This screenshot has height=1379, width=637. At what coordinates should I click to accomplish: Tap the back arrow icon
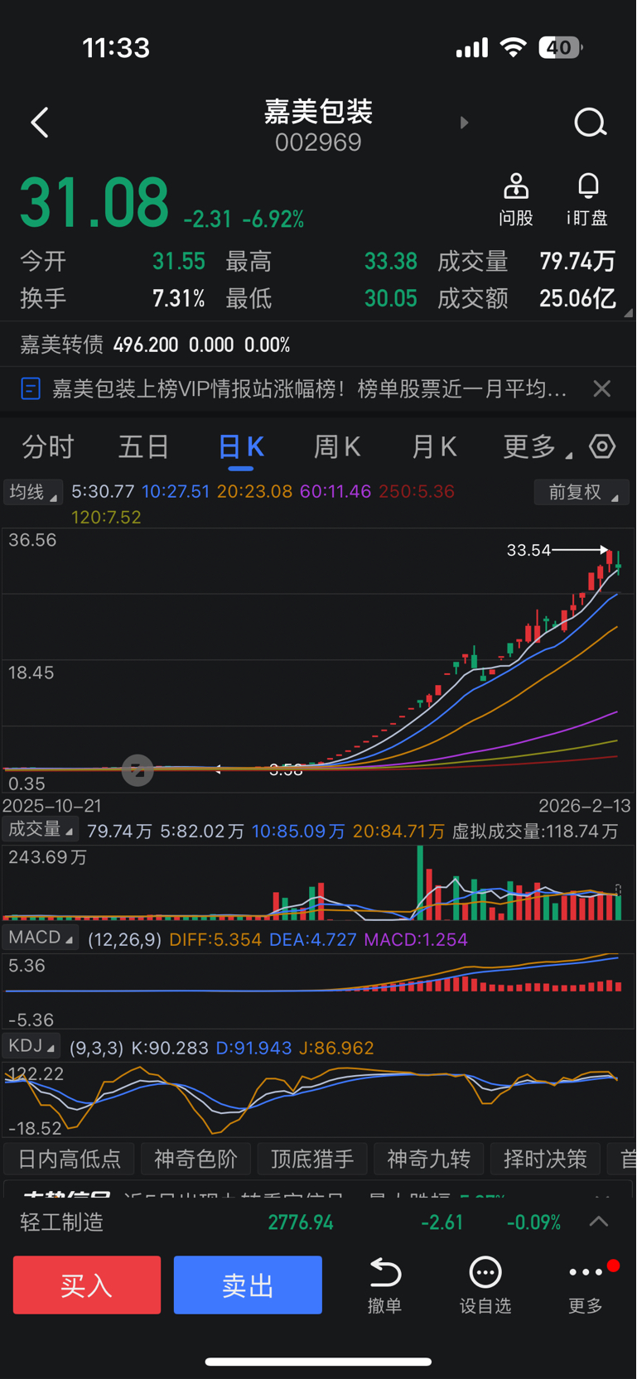40,123
